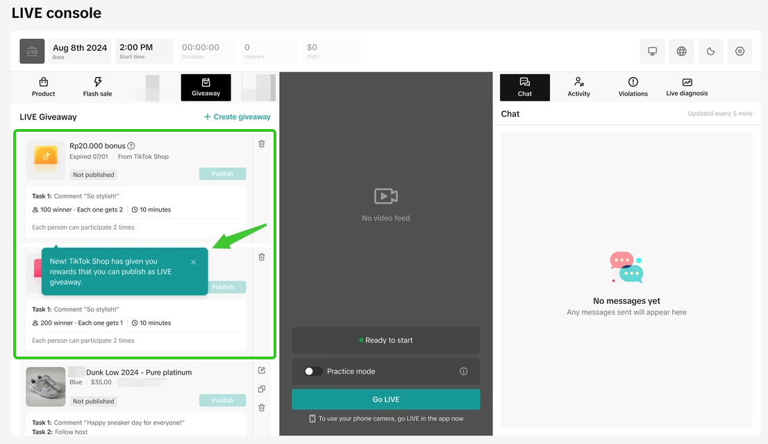The width and height of the screenshot is (768, 444).
Task: Enable the Practice mode toggle
Action: click(313, 371)
